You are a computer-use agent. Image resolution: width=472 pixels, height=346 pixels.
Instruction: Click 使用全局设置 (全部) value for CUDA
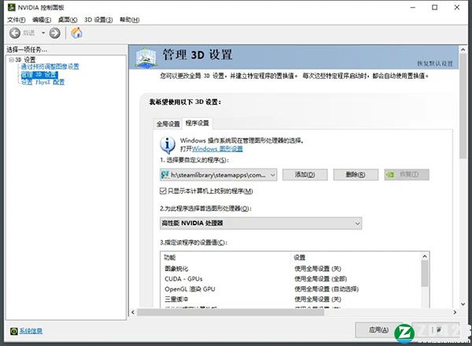pos(321,279)
